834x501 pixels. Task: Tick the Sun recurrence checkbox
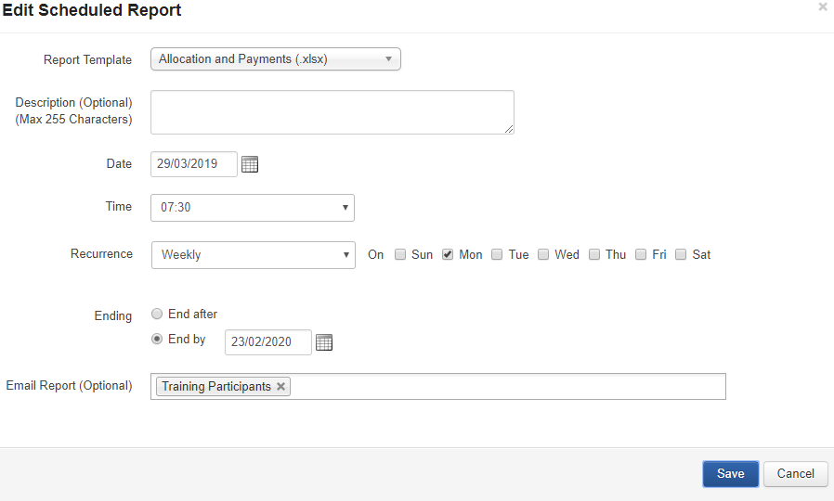click(x=400, y=254)
